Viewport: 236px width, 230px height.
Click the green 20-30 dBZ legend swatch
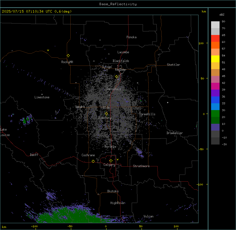point(215,114)
